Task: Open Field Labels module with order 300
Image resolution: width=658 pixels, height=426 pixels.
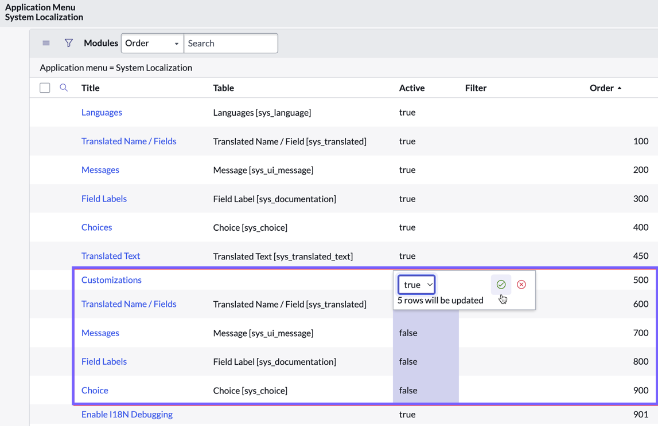Action: click(104, 199)
